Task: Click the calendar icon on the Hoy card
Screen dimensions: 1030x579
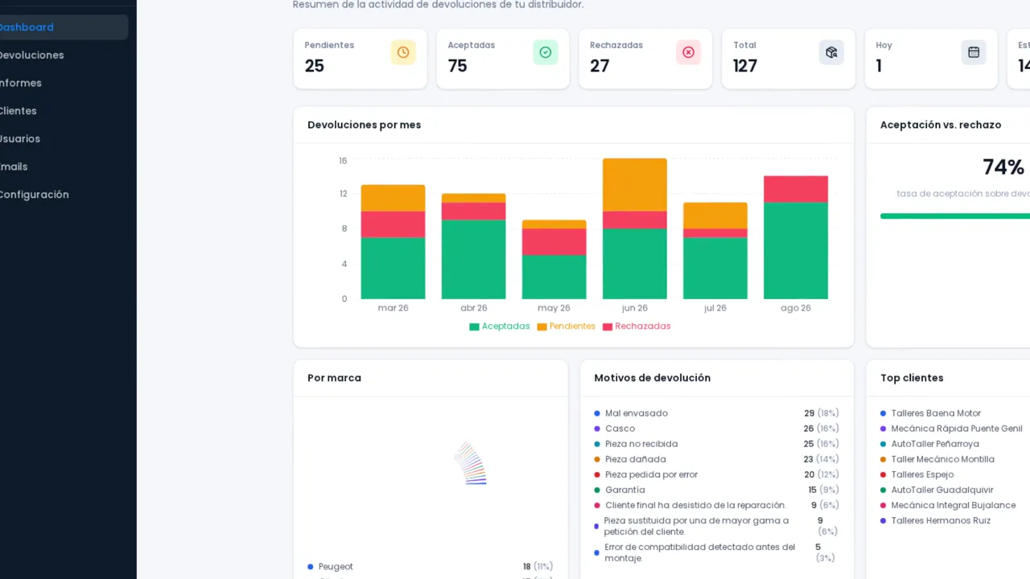Action: coord(974,52)
